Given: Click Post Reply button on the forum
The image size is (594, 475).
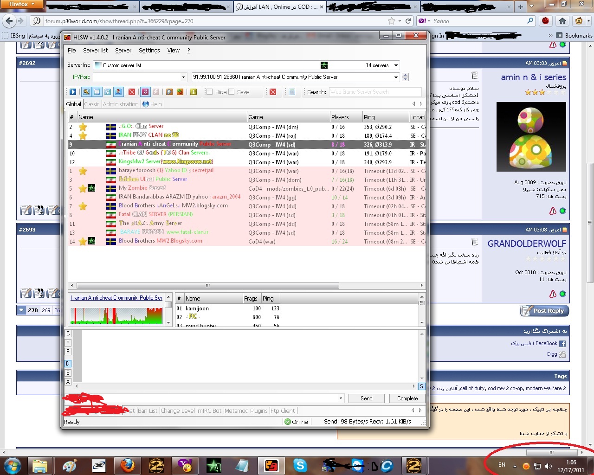Looking at the screenshot, I should point(544,311).
